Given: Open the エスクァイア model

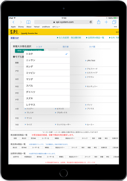Looking at the screenshot, I should coord(91,73).
